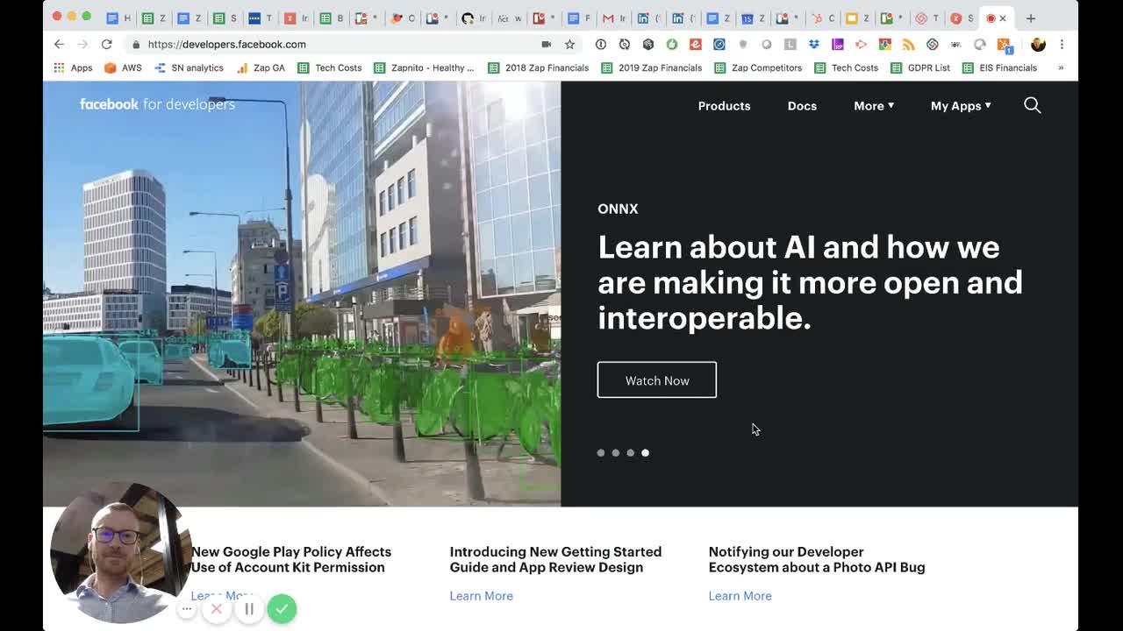Open recording options three-dot button

click(187, 608)
